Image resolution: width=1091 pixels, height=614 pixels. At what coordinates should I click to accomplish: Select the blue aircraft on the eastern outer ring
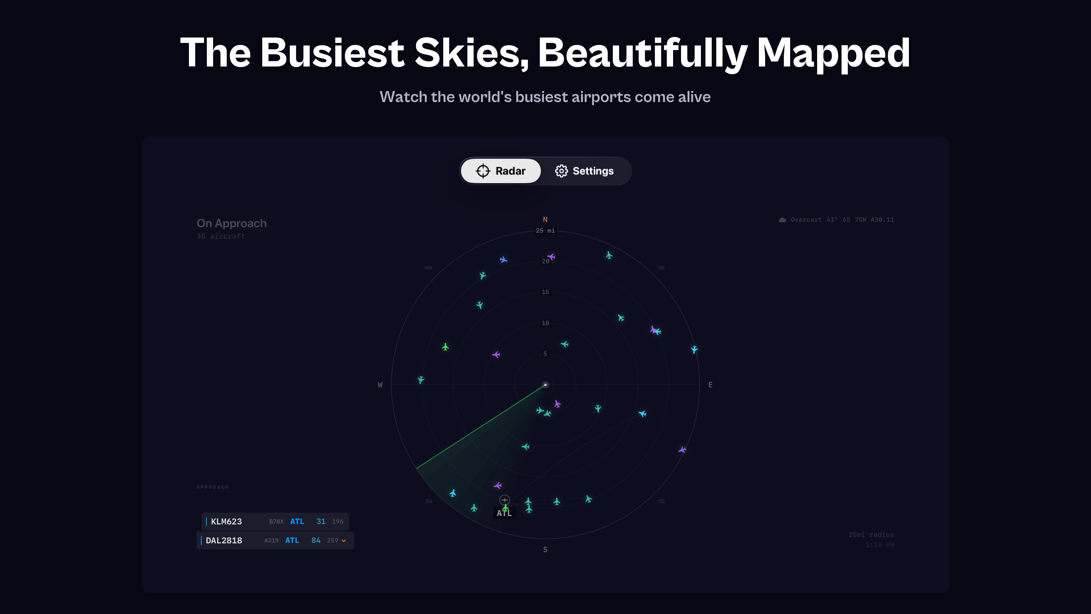coord(694,350)
